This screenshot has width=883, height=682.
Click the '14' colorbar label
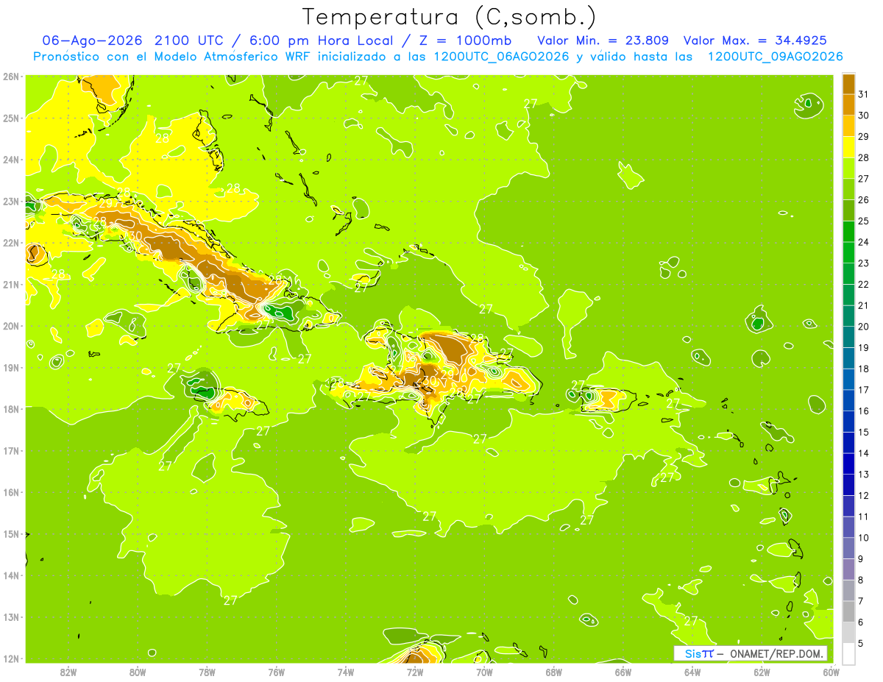point(863,453)
